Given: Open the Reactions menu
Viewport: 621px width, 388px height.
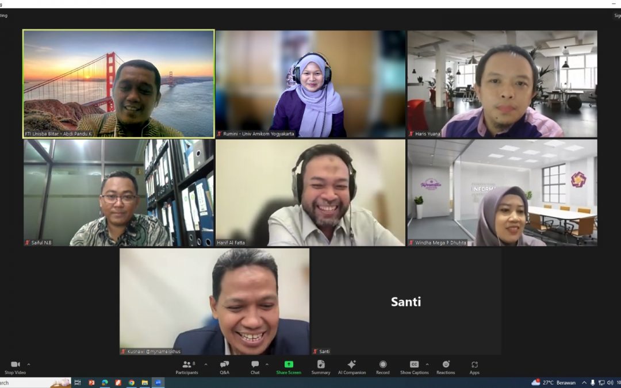Looking at the screenshot, I should (x=446, y=366).
